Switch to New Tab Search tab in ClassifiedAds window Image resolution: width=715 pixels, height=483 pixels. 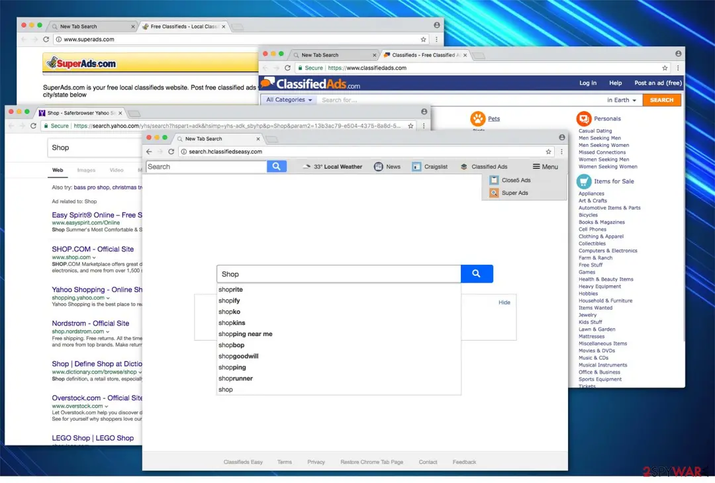pos(335,55)
